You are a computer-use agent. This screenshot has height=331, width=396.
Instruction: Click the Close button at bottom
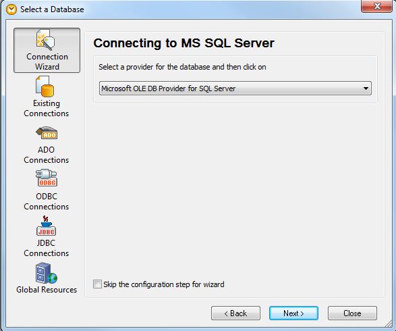tap(352, 313)
